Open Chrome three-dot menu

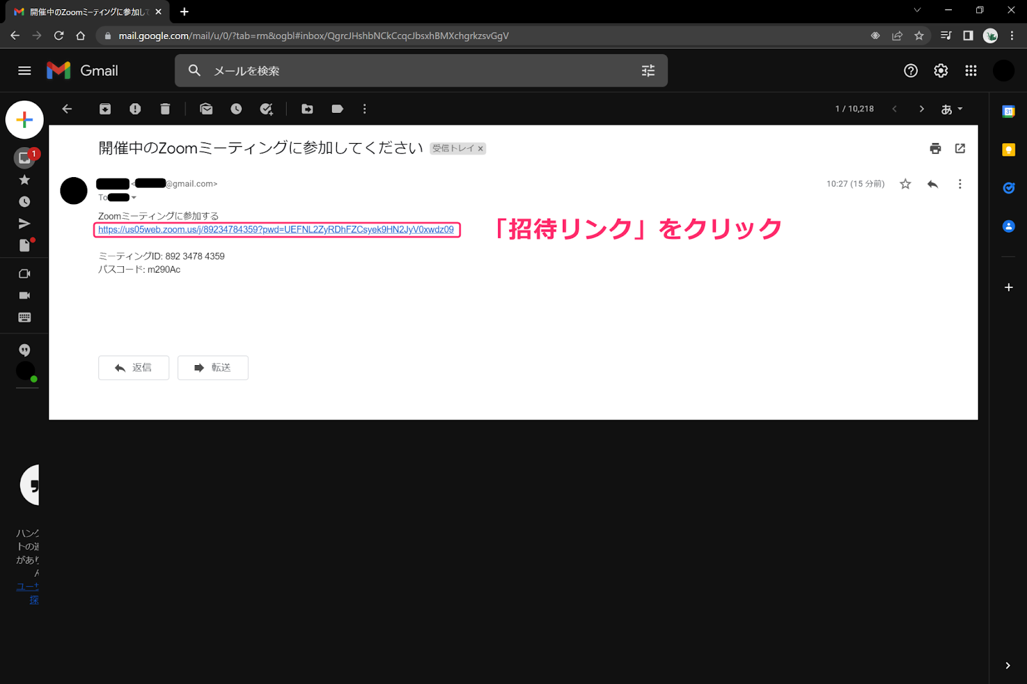(x=1012, y=36)
